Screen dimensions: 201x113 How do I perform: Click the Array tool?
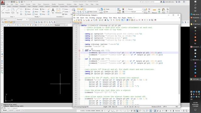[42, 14]
